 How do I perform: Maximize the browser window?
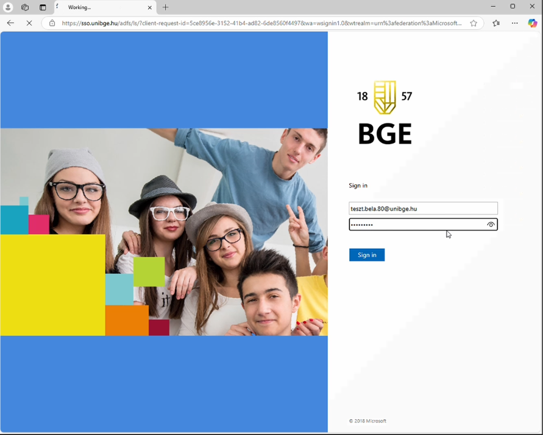[x=513, y=6]
